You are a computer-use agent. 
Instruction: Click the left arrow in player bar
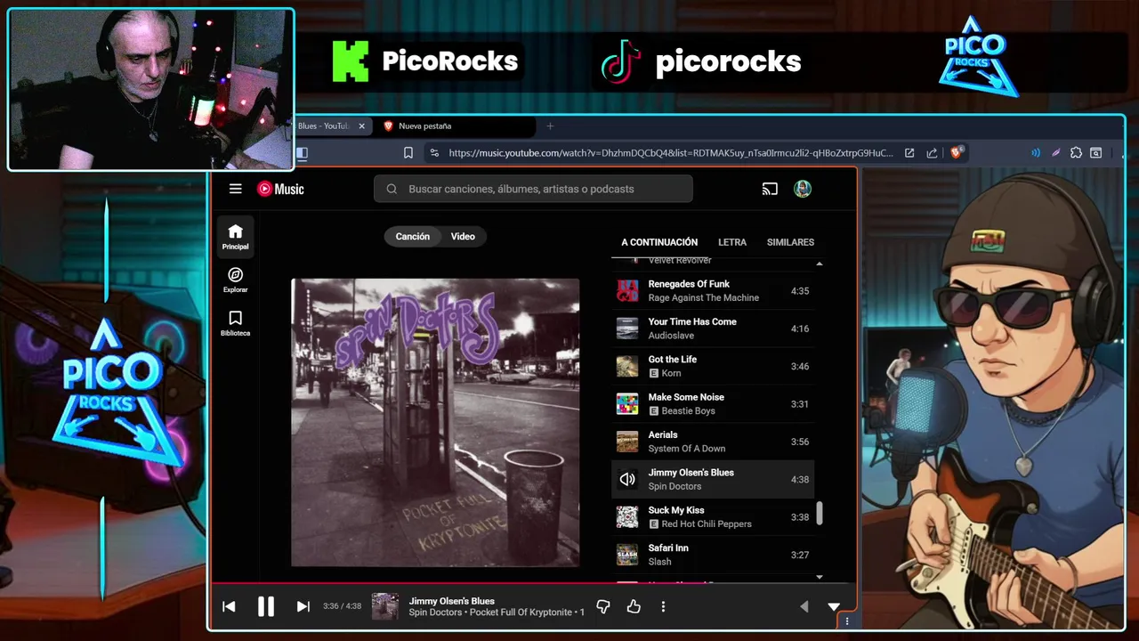coord(804,606)
